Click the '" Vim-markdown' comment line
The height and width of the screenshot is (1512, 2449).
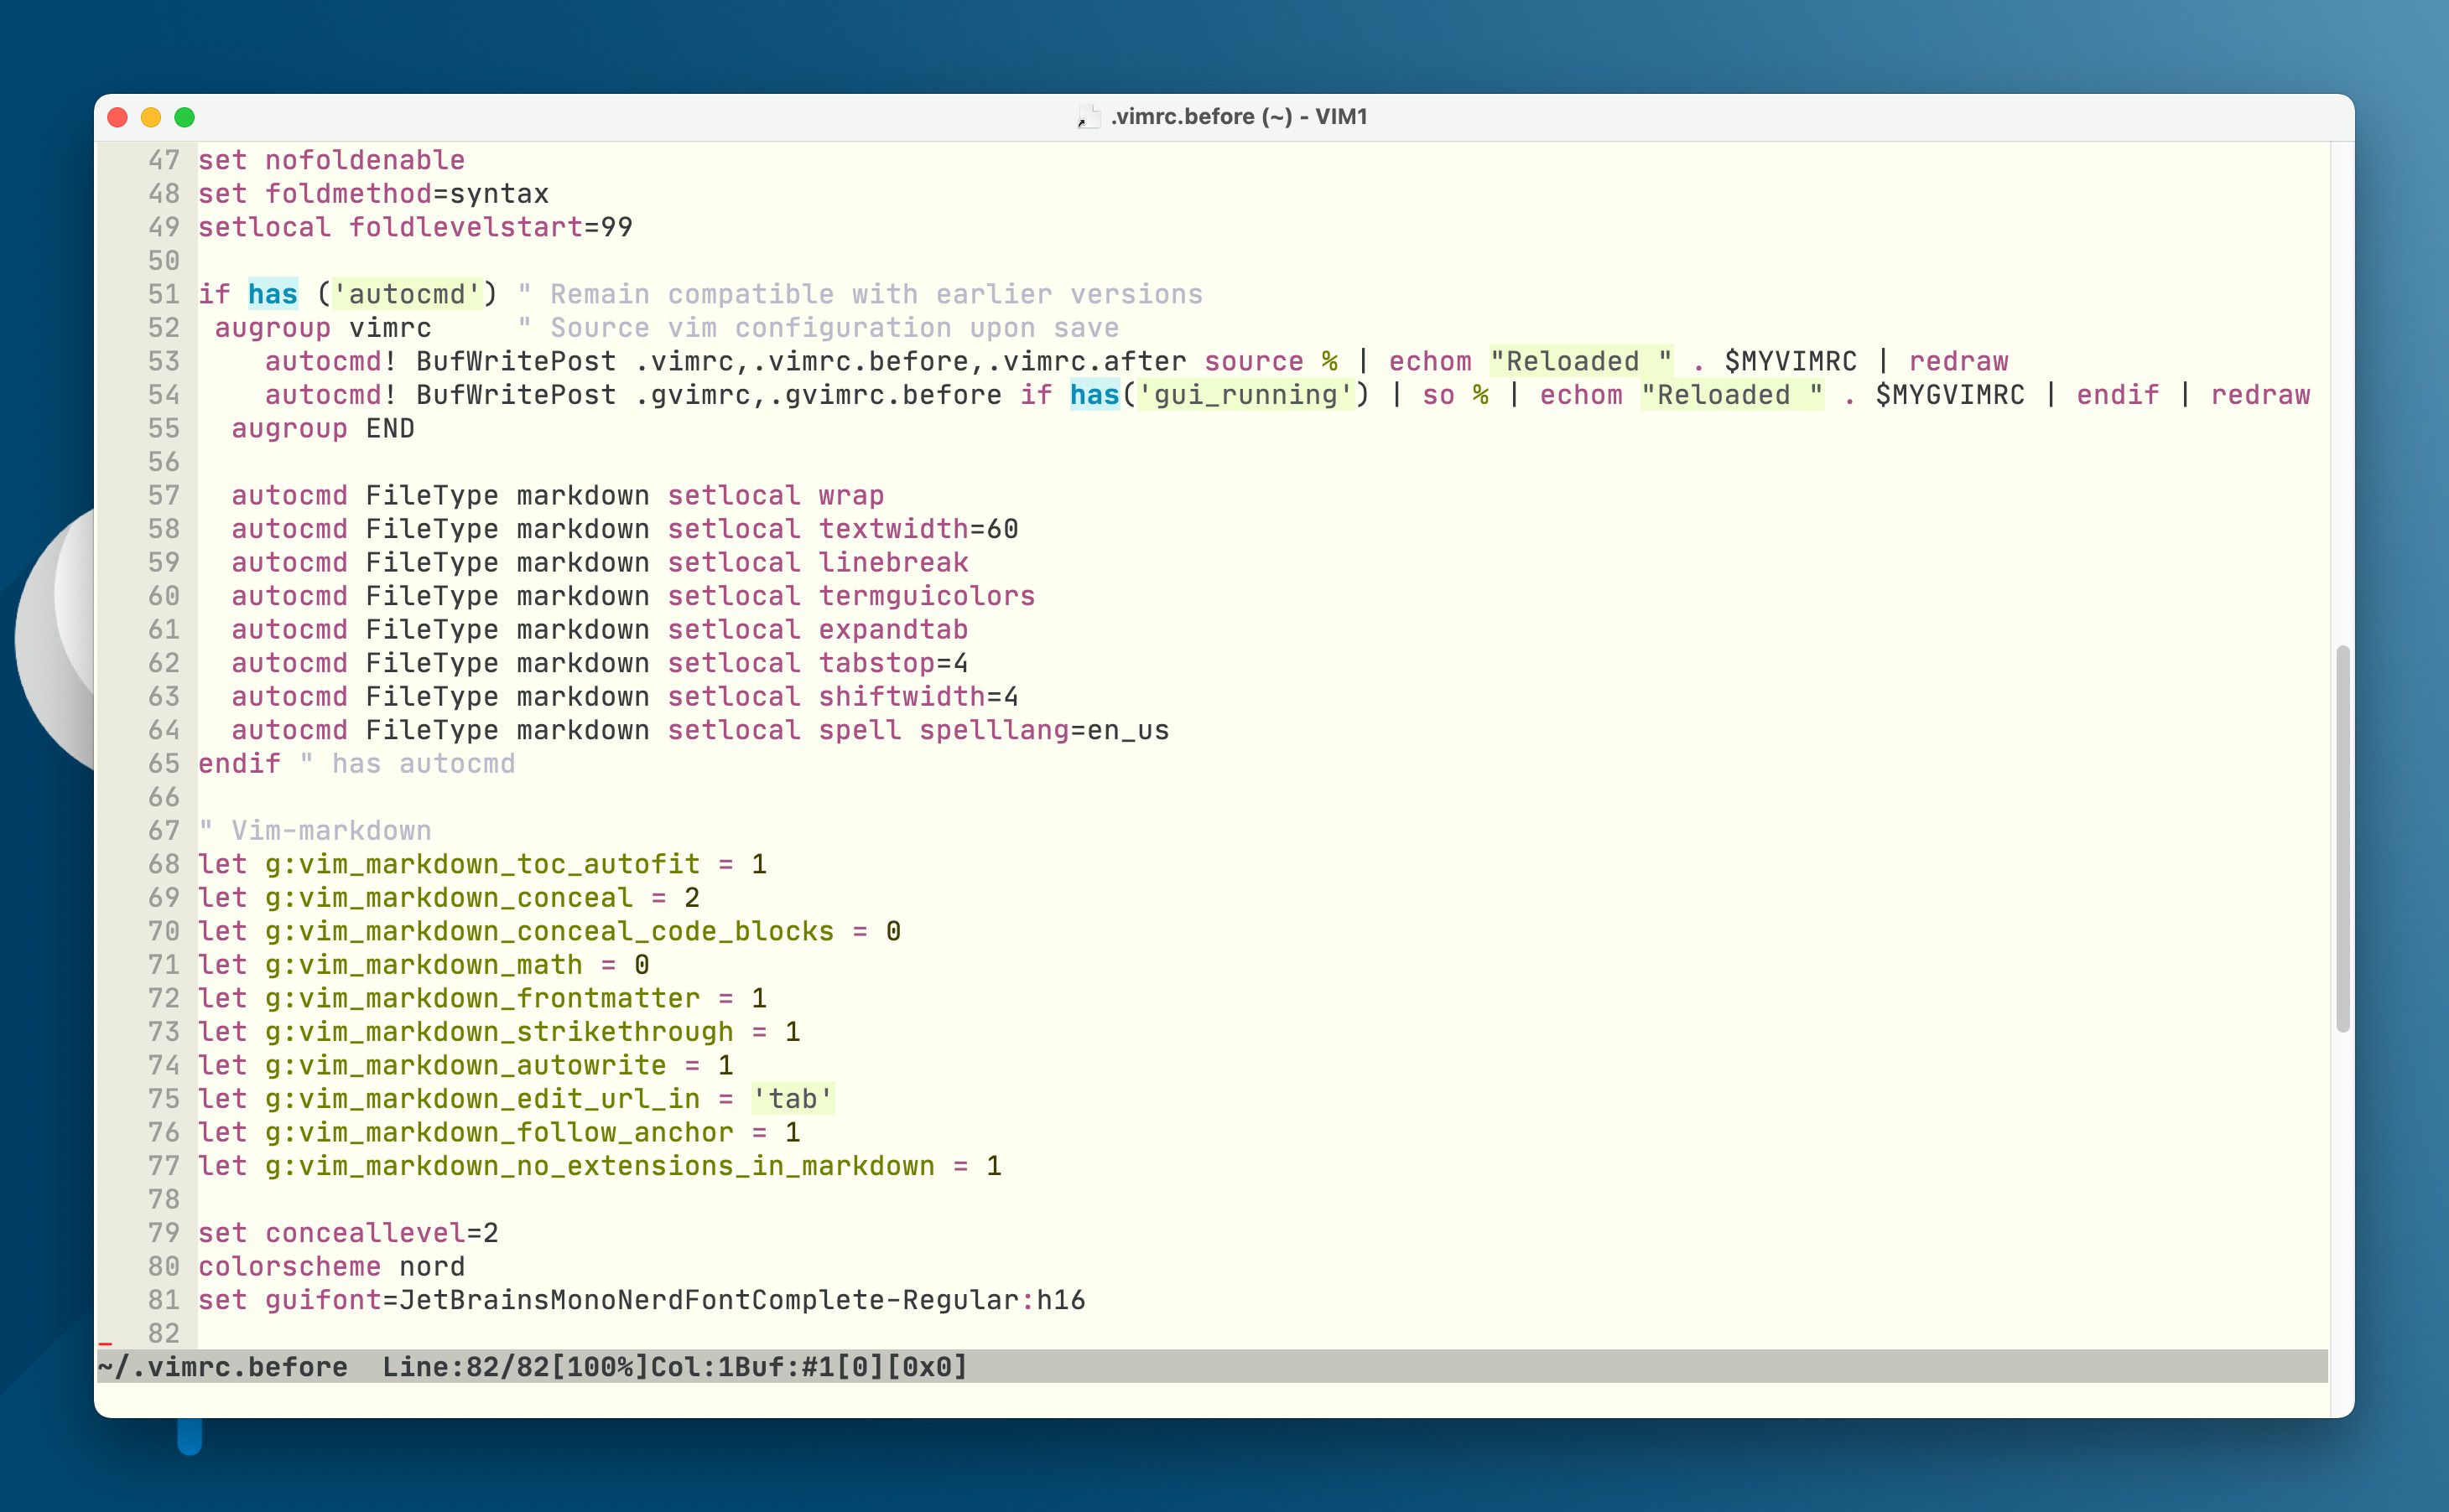click(x=315, y=831)
